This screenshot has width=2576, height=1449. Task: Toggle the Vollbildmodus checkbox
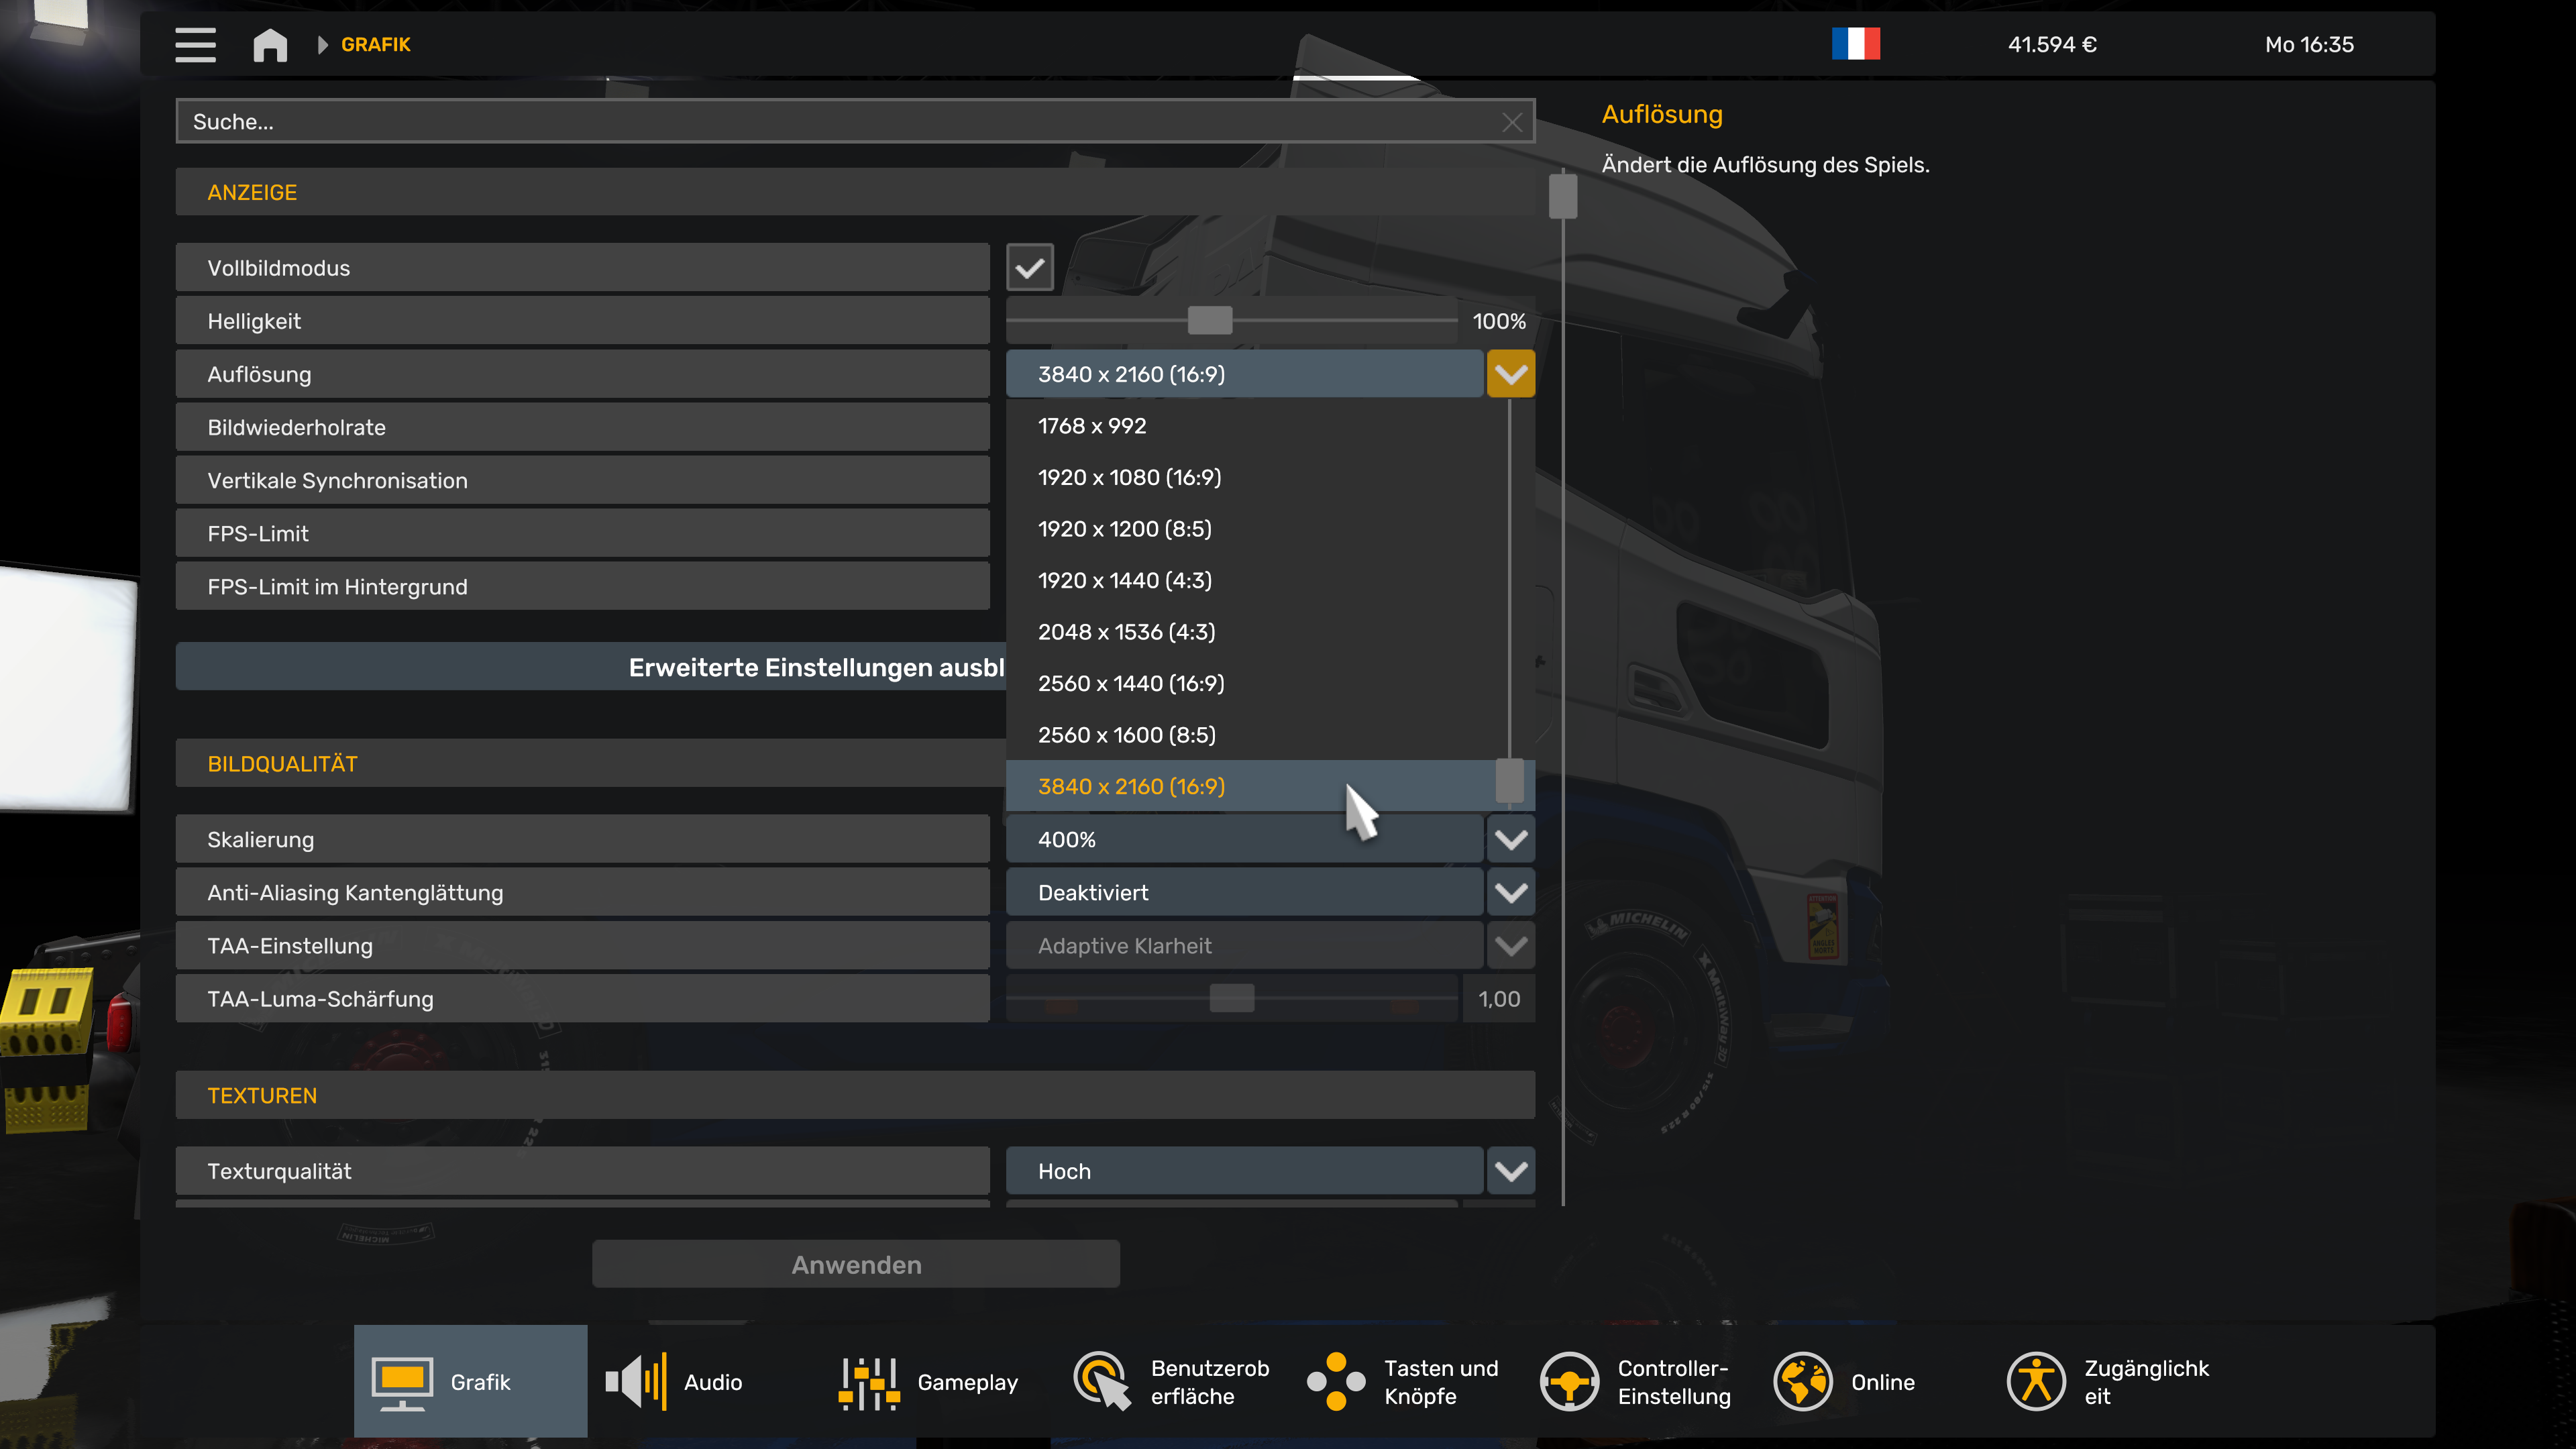click(x=1030, y=267)
